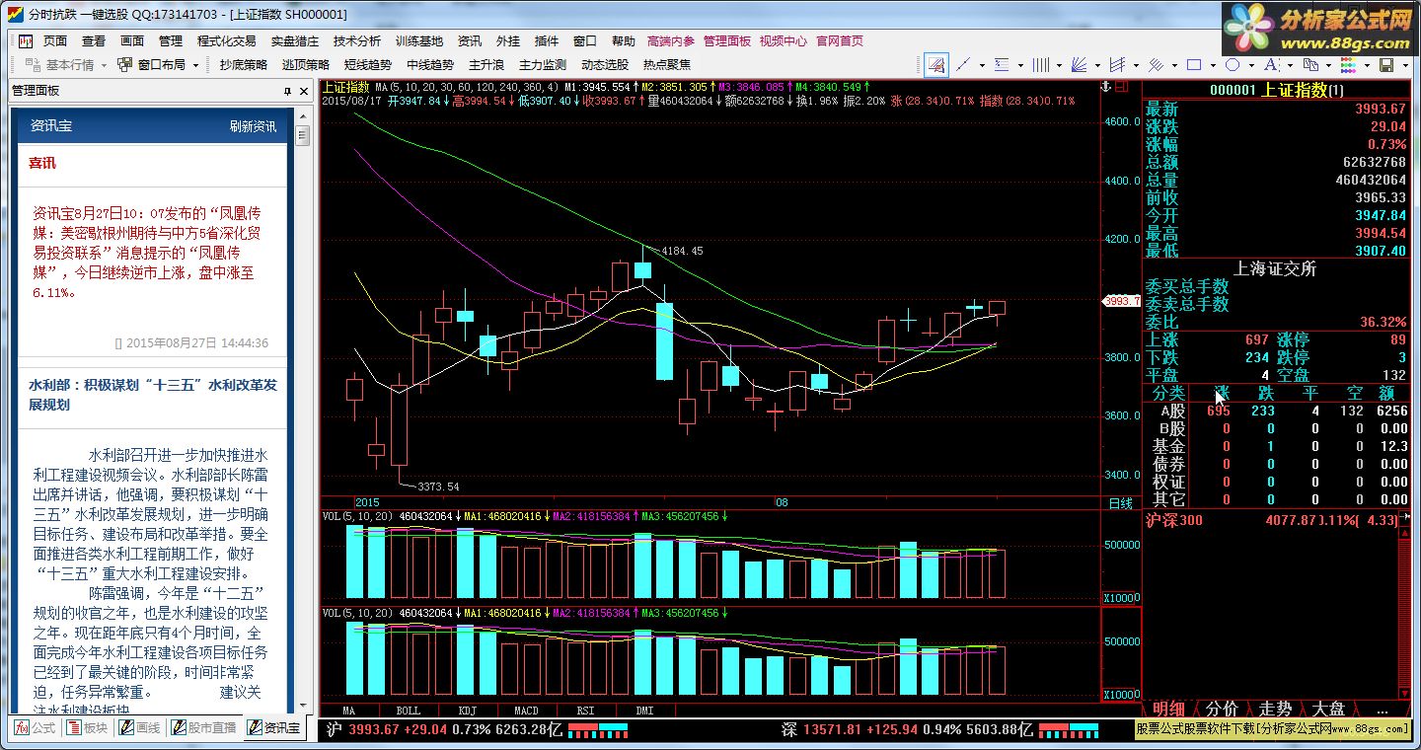Select the BOLL indicator tab
Screen dimensions: 1421x750
pyautogui.click(x=409, y=711)
